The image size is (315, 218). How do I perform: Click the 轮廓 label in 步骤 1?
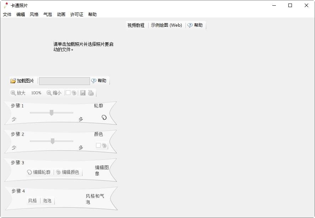98,106
